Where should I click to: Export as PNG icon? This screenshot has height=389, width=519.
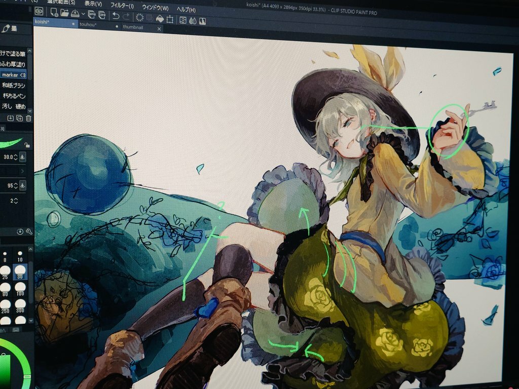pos(92,14)
